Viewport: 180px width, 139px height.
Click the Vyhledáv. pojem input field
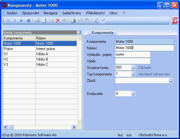[x=133, y=55]
